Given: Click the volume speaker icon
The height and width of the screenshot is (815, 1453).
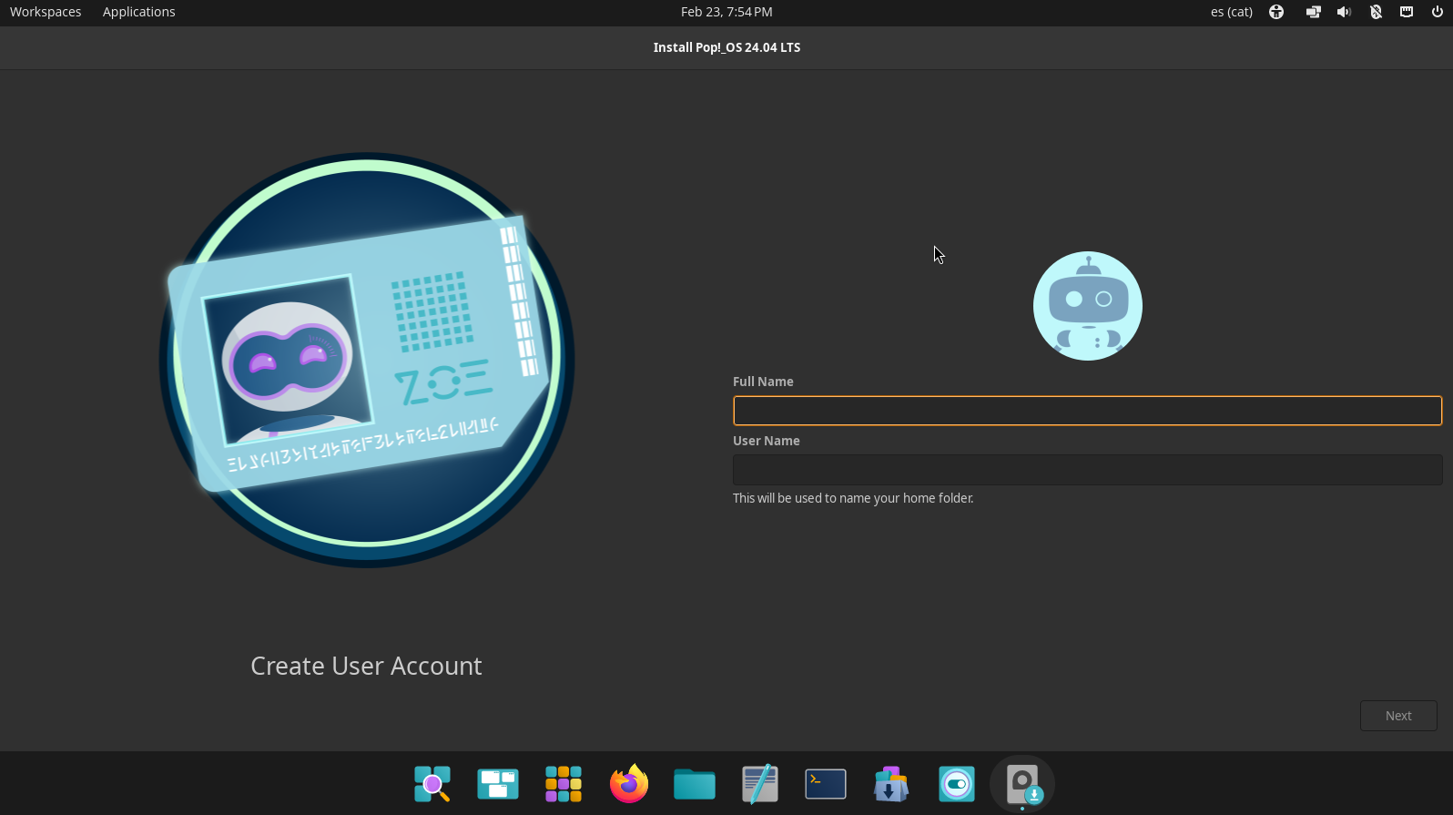Looking at the screenshot, I should click(x=1344, y=12).
